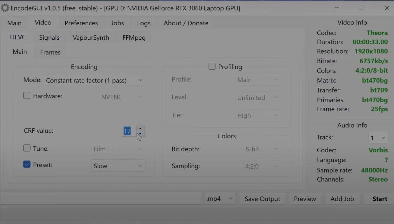The height and width of the screenshot is (224, 394).
Task: Select the HEVC sub-tab
Action: click(x=18, y=37)
